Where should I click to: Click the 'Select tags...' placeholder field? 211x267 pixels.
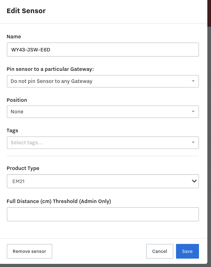(103, 142)
